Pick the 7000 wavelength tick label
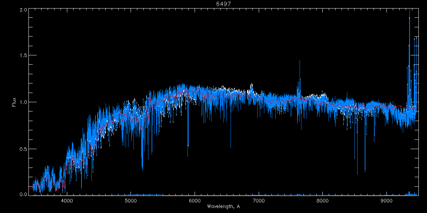427x213 pixels. (x=259, y=201)
